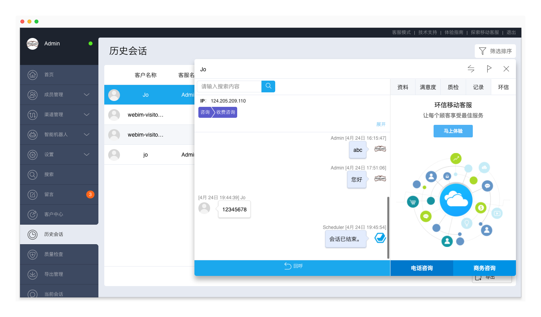Switch to the 满意度 tab
The height and width of the screenshot is (317, 541).
(x=428, y=86)
